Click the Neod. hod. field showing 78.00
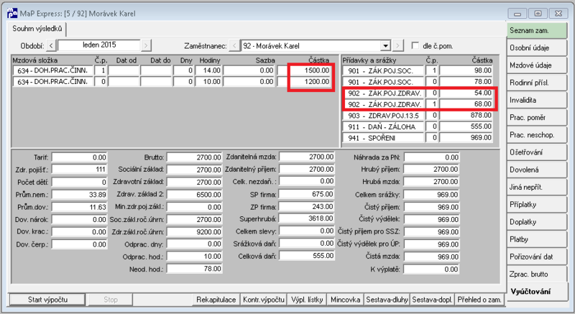575x314 pixels. click(x=194, y=269)
